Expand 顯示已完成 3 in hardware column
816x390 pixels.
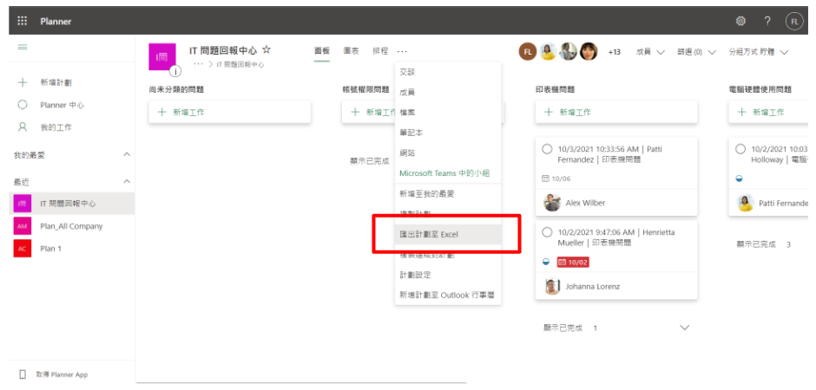tap(764, 244)
